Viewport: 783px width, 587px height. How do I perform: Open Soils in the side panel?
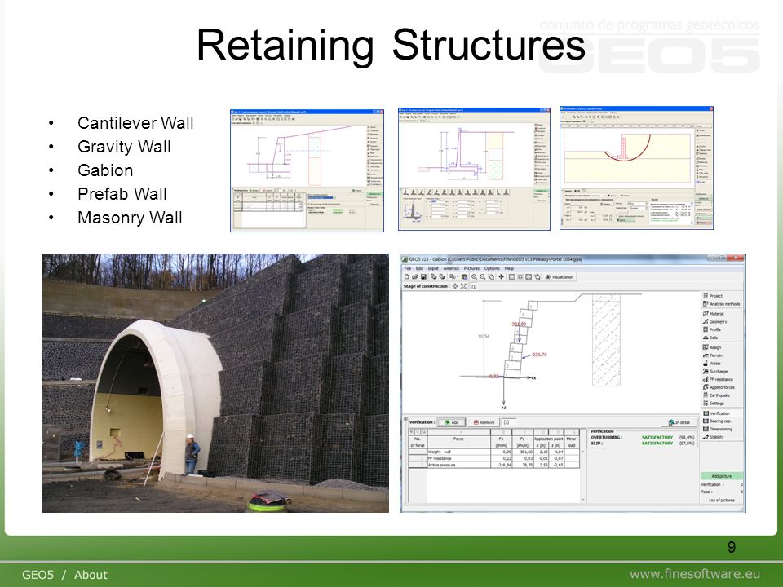(710, 338)
